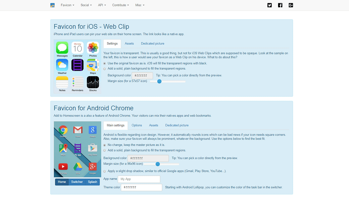Open the Options tab under Android Chrome
The height and width of the screenshot is (198, 349).
tap(137, 125)
